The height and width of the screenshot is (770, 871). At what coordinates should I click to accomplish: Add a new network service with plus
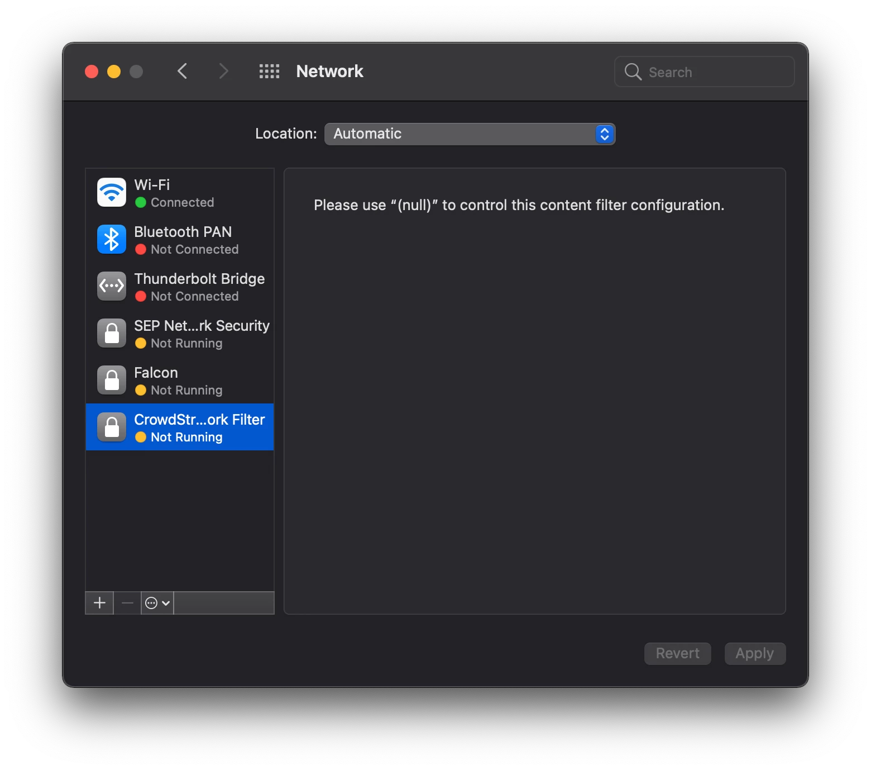(x=99, y=603)
